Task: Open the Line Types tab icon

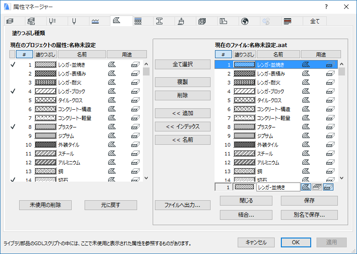Action: [x=95, y=21]
